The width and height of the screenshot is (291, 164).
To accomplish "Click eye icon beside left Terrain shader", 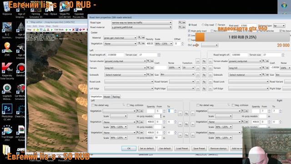I will 152,61.
